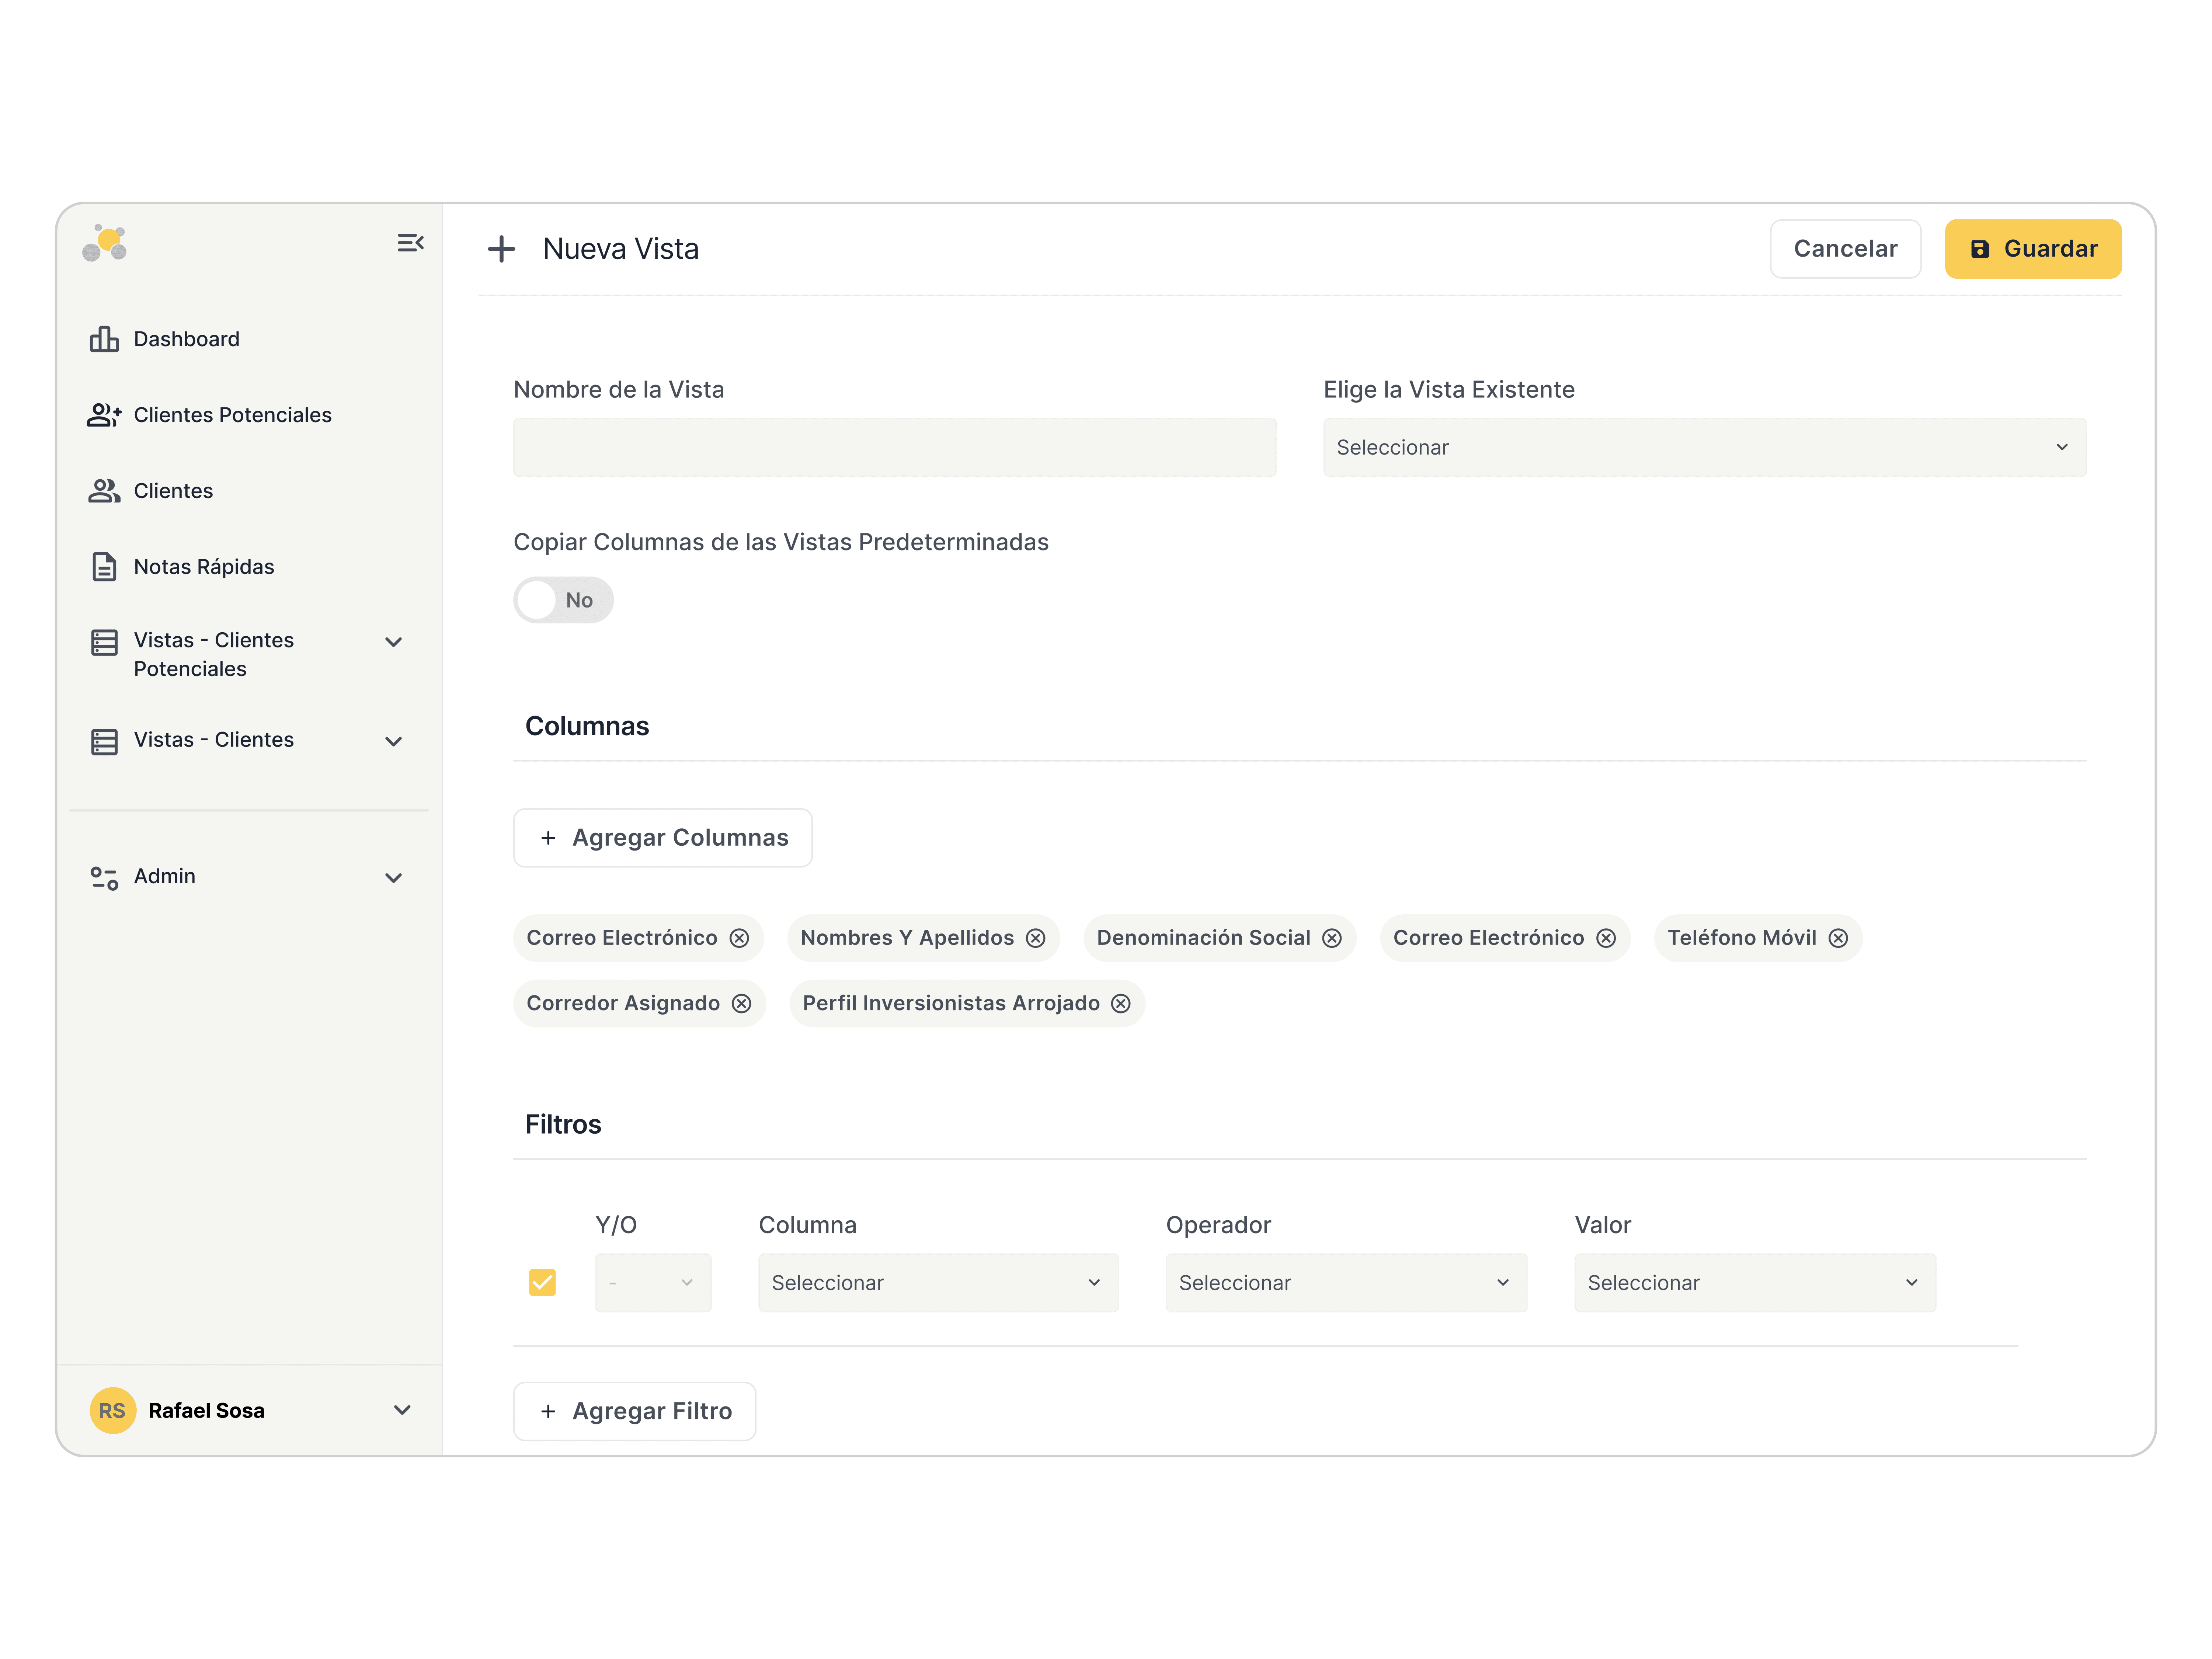This screenshot has height=1659, width=2212.
Task: Collapse the sidebar menu icon
Action: 410,243
